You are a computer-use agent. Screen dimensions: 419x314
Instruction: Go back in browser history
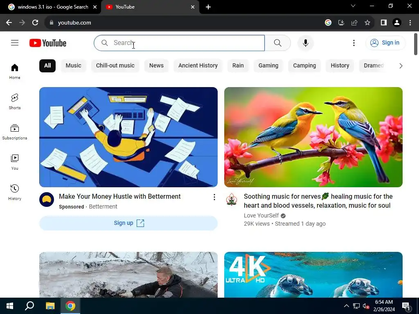tap(9, 23)
